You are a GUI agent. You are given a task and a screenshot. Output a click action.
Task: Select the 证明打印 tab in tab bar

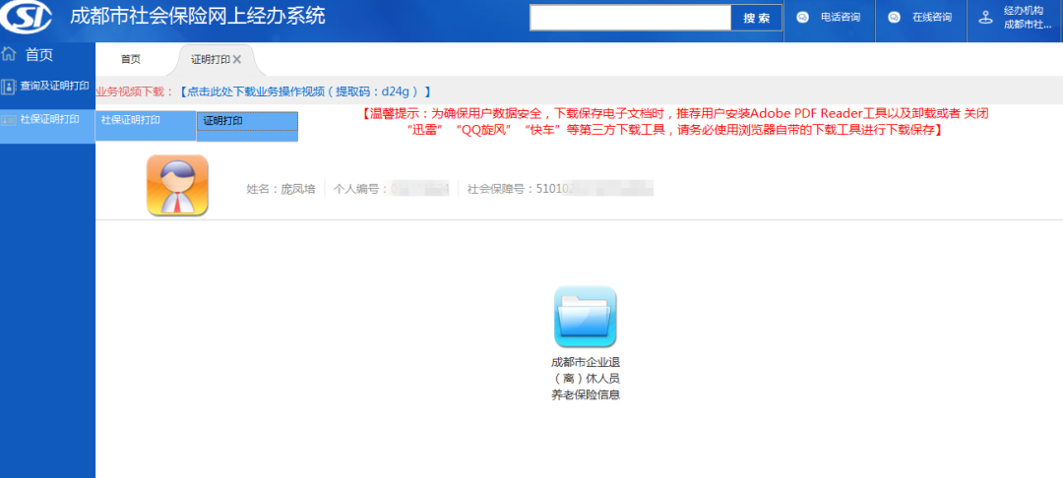(209, 60)
